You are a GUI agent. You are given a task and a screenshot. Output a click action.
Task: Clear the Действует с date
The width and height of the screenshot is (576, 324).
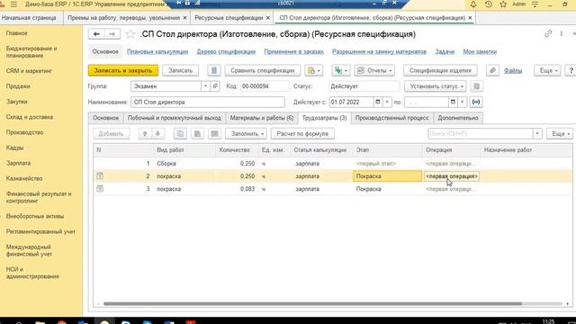(387, 102)
